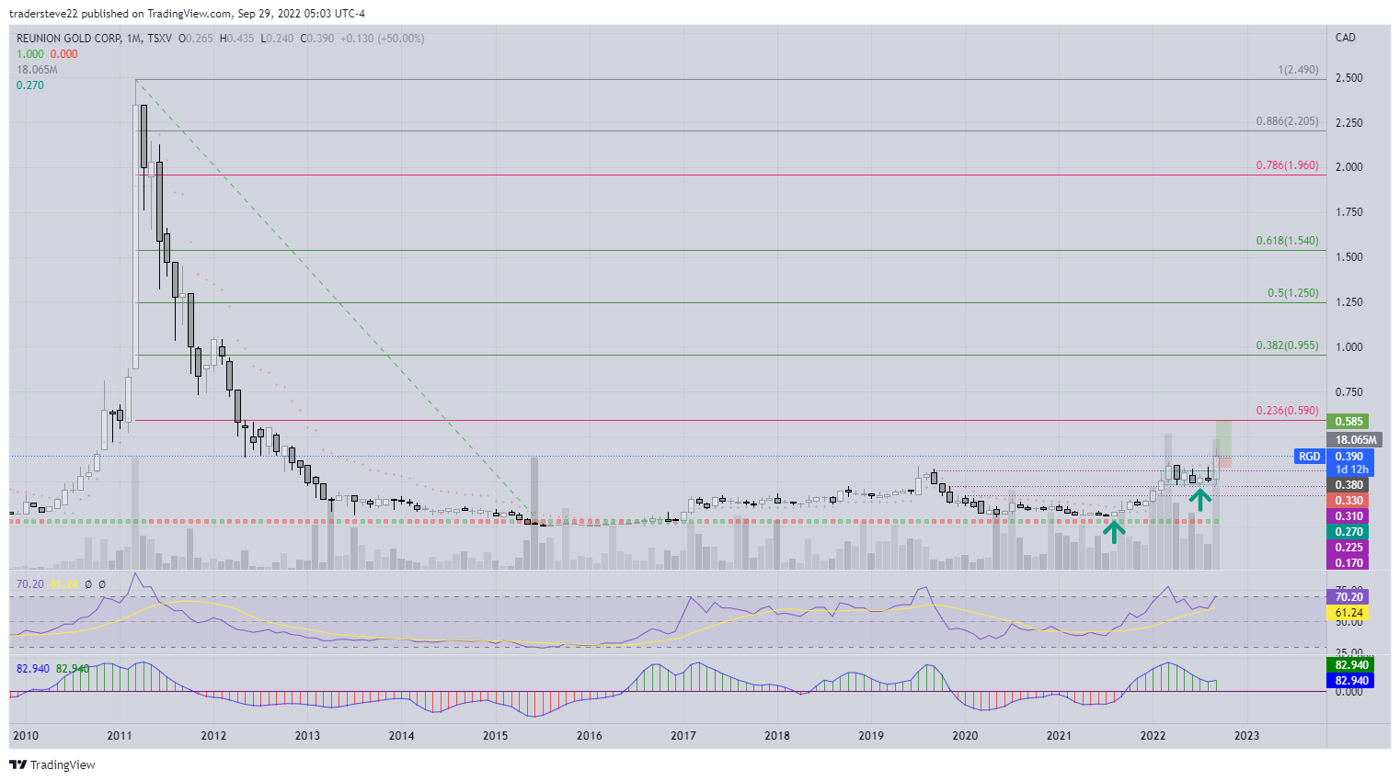Click the 0.382(0.955) Fibonacci label
The width and height of the screenshot is (1400, 781).
(x=1287, y=345)
